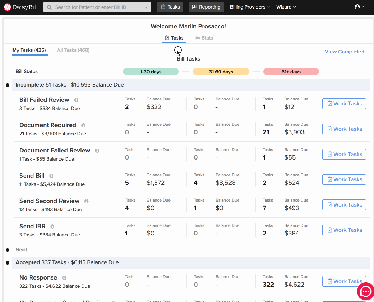Open info icon next to Send Second Review
Image resolution: width=374 pixels, height=302 pixels.
tap(86, 201)
